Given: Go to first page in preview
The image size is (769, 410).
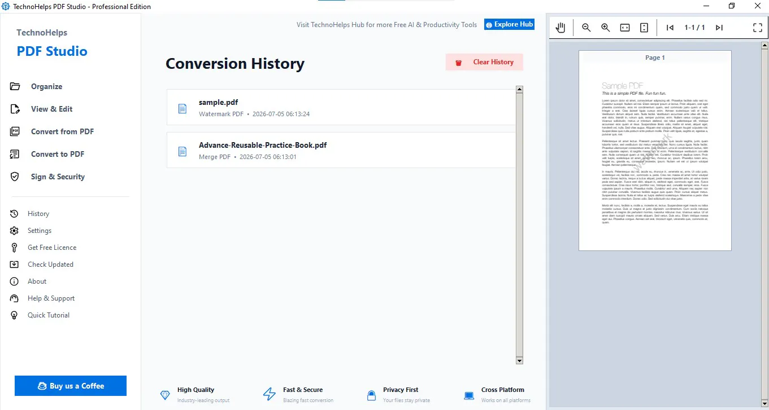Looking at the screenshot, I should tap(670, 28).
